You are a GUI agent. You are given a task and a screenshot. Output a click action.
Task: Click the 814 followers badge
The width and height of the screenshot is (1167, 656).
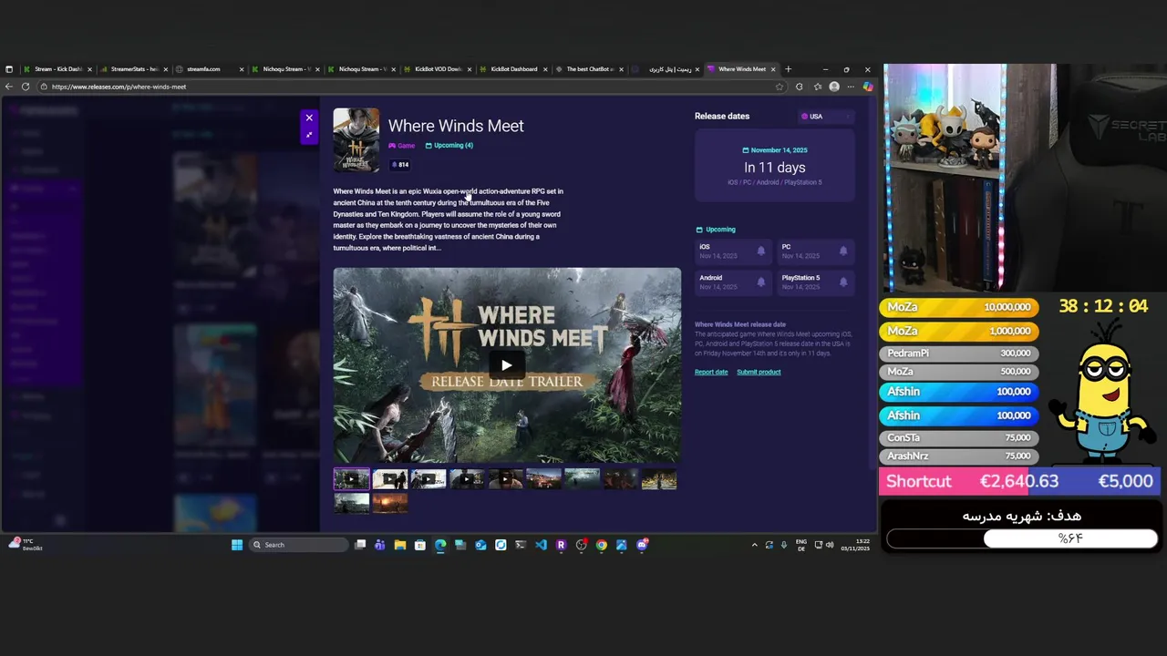pos(400,165)
